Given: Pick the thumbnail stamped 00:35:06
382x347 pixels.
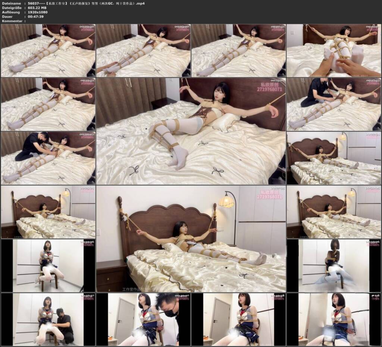Looking at the screenshot, I should [x=334, y=266].
